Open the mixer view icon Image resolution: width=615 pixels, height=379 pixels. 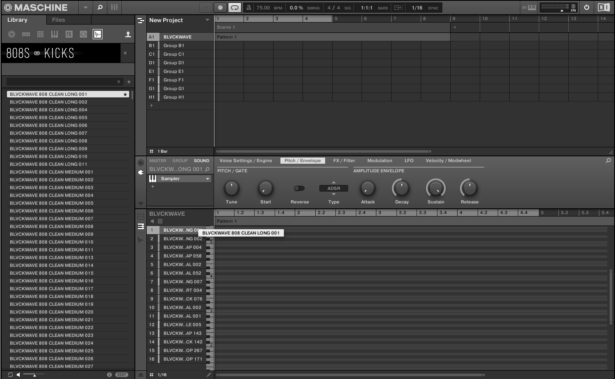click(x=114, y=7)
